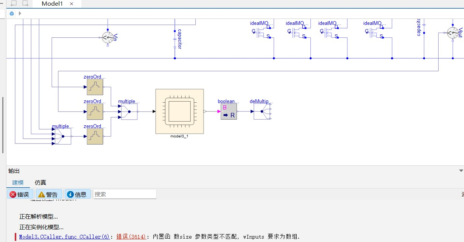Viewport: 464px width, 242px height.
Task: Select the capacitor next to Vin
Action: click(x=174, y=39)
